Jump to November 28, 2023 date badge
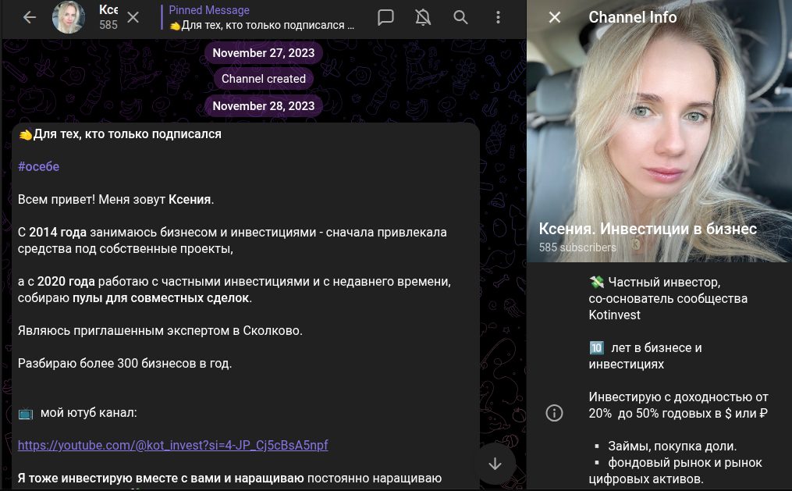The image size is (792, 491). point(263,105)
